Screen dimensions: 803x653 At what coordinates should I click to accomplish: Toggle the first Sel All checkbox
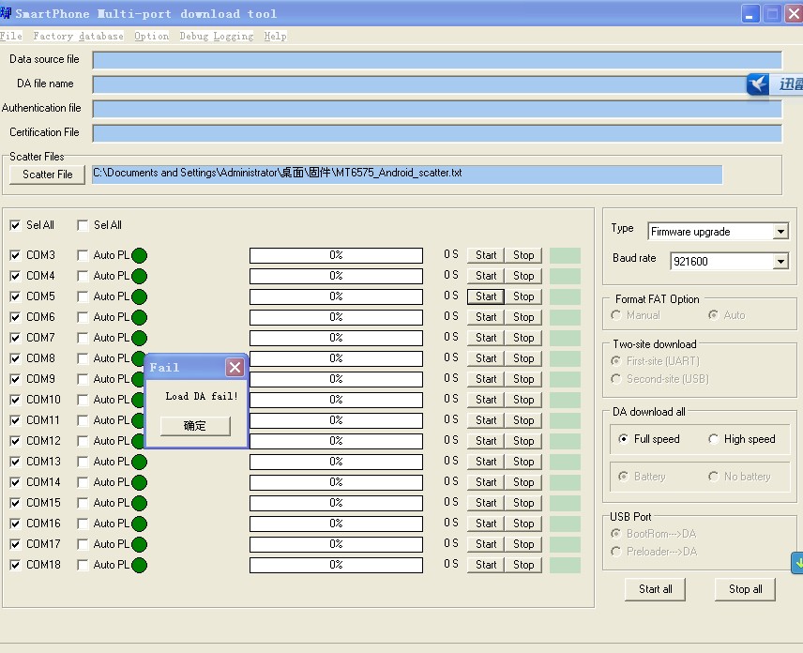pyautogui.click(x=15, y=225)
